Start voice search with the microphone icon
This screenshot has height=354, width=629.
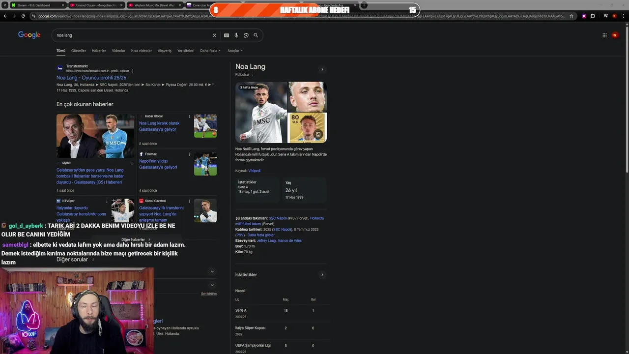point(236,35)
